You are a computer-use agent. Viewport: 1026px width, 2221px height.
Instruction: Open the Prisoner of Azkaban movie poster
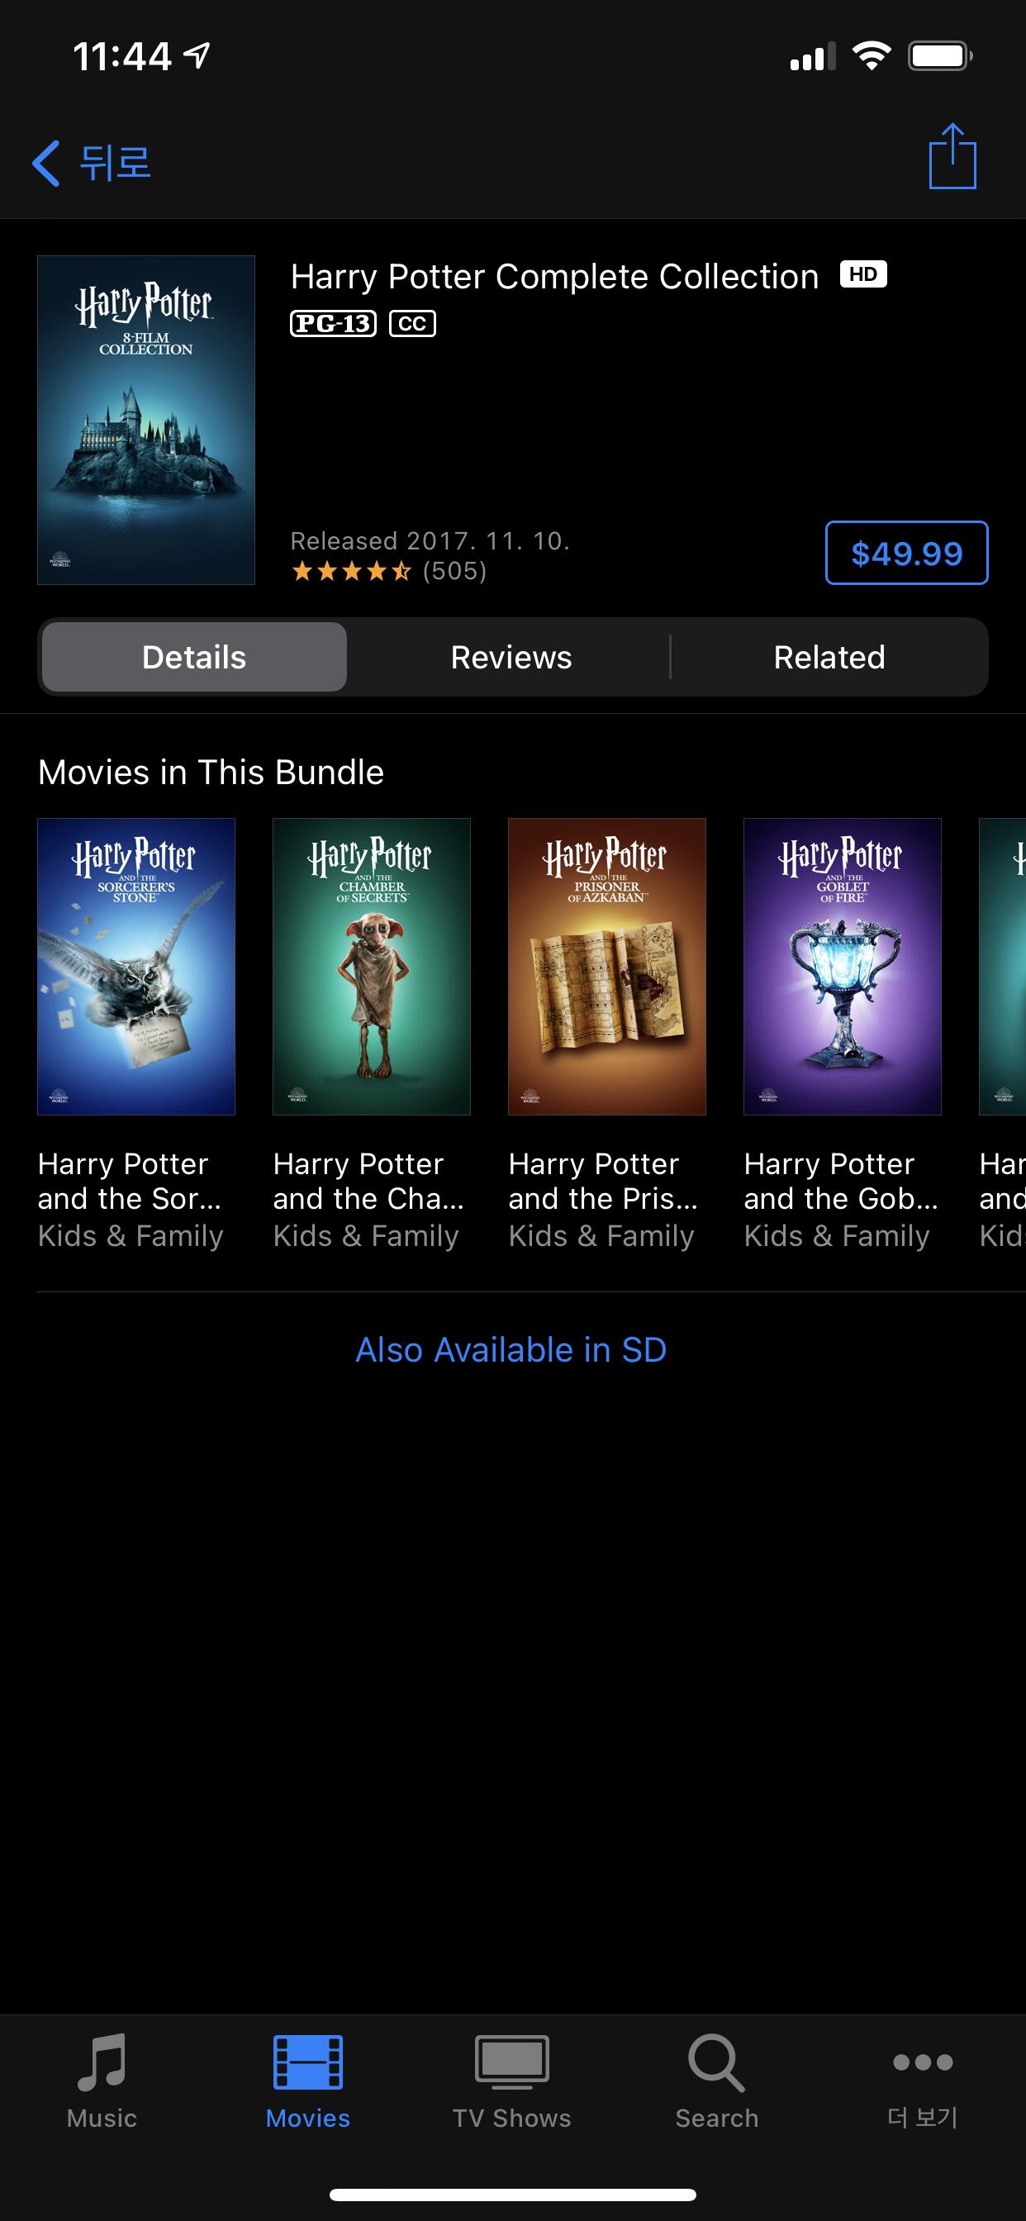607,967
